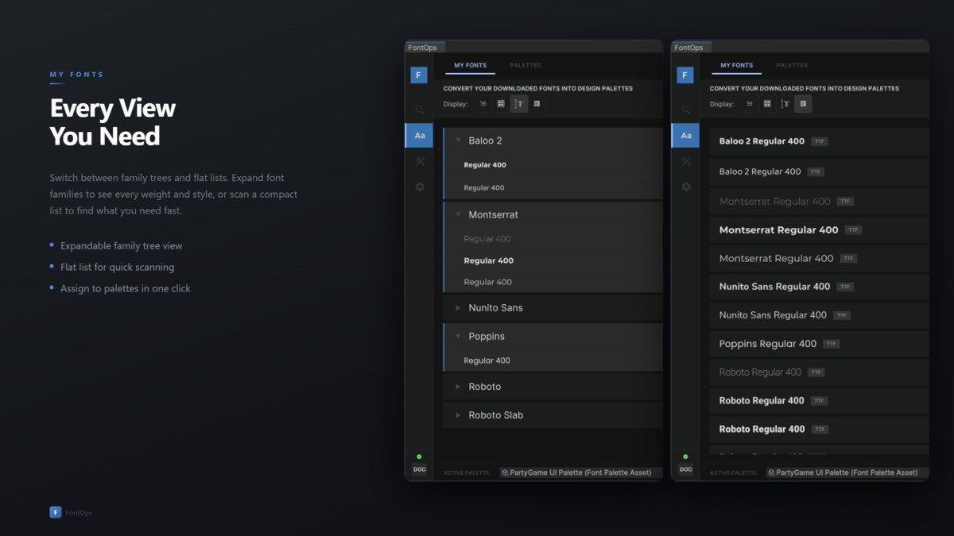Collapse the Poppins font family
This screenshot has width=954, height=536.
[x=458, y=337]
